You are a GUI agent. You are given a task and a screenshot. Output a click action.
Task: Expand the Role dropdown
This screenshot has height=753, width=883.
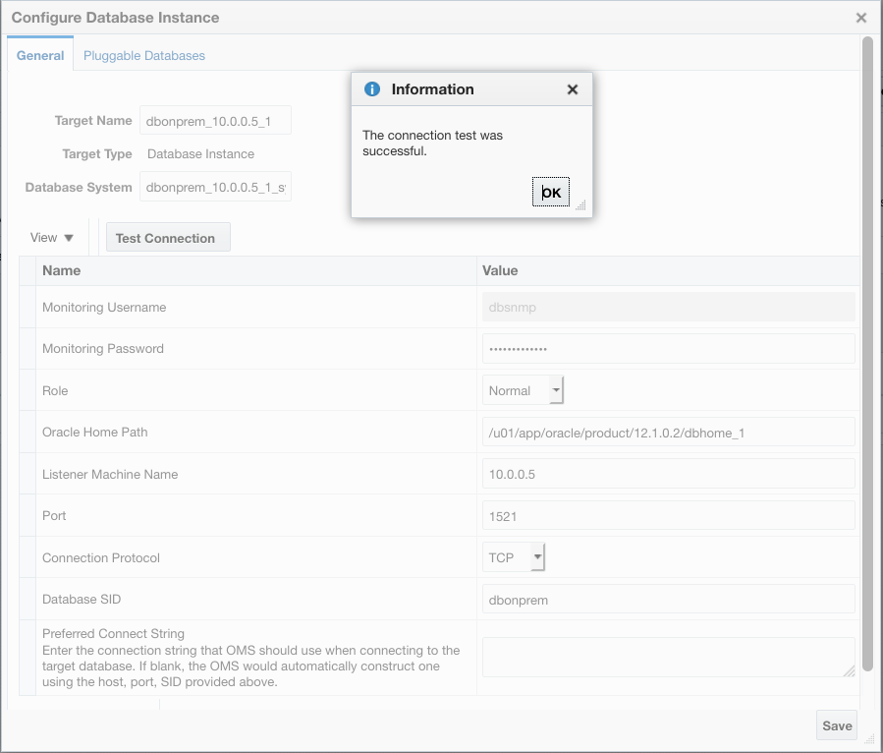[556, 390]
